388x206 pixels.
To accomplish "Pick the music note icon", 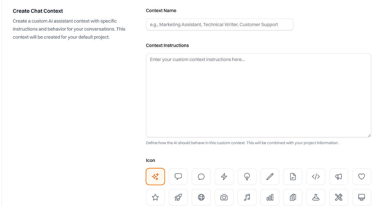I will pos(247,197).
